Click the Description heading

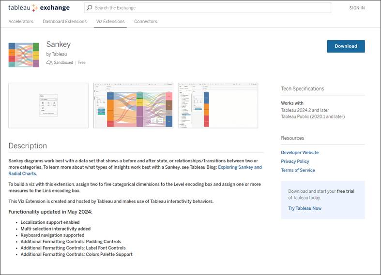(28, 146)
